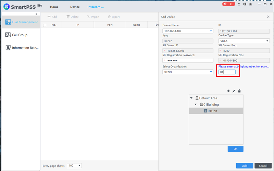Collapse the Default Area tree node
The width and height of the screenshot is (274, 171).
(x=191, y=98)
